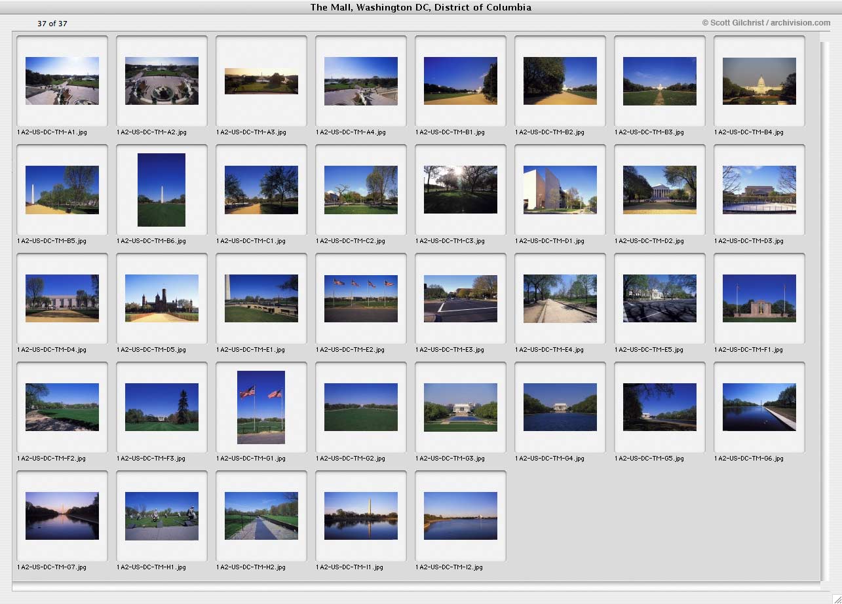Open the dusk reflection thumbnail TM-G7
842x604 pixels.
point(62,516)
